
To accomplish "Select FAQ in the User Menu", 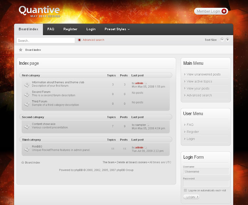I will 190,125.
